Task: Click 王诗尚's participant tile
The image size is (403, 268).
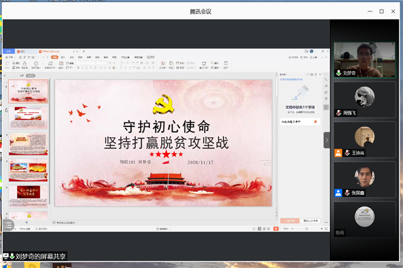Action: tap(364, 140)
